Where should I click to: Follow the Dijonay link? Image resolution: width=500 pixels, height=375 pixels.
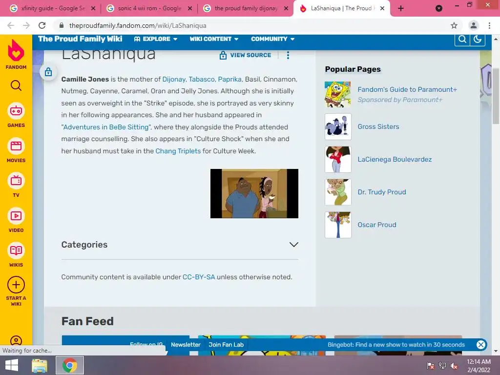point(174,79)
